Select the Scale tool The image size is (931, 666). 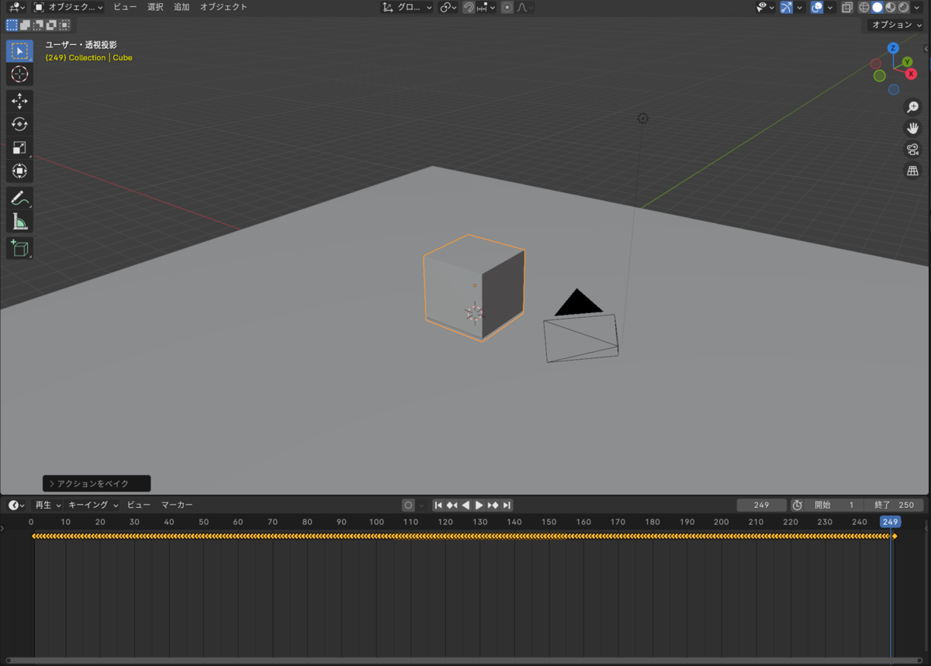click(19, 147)
